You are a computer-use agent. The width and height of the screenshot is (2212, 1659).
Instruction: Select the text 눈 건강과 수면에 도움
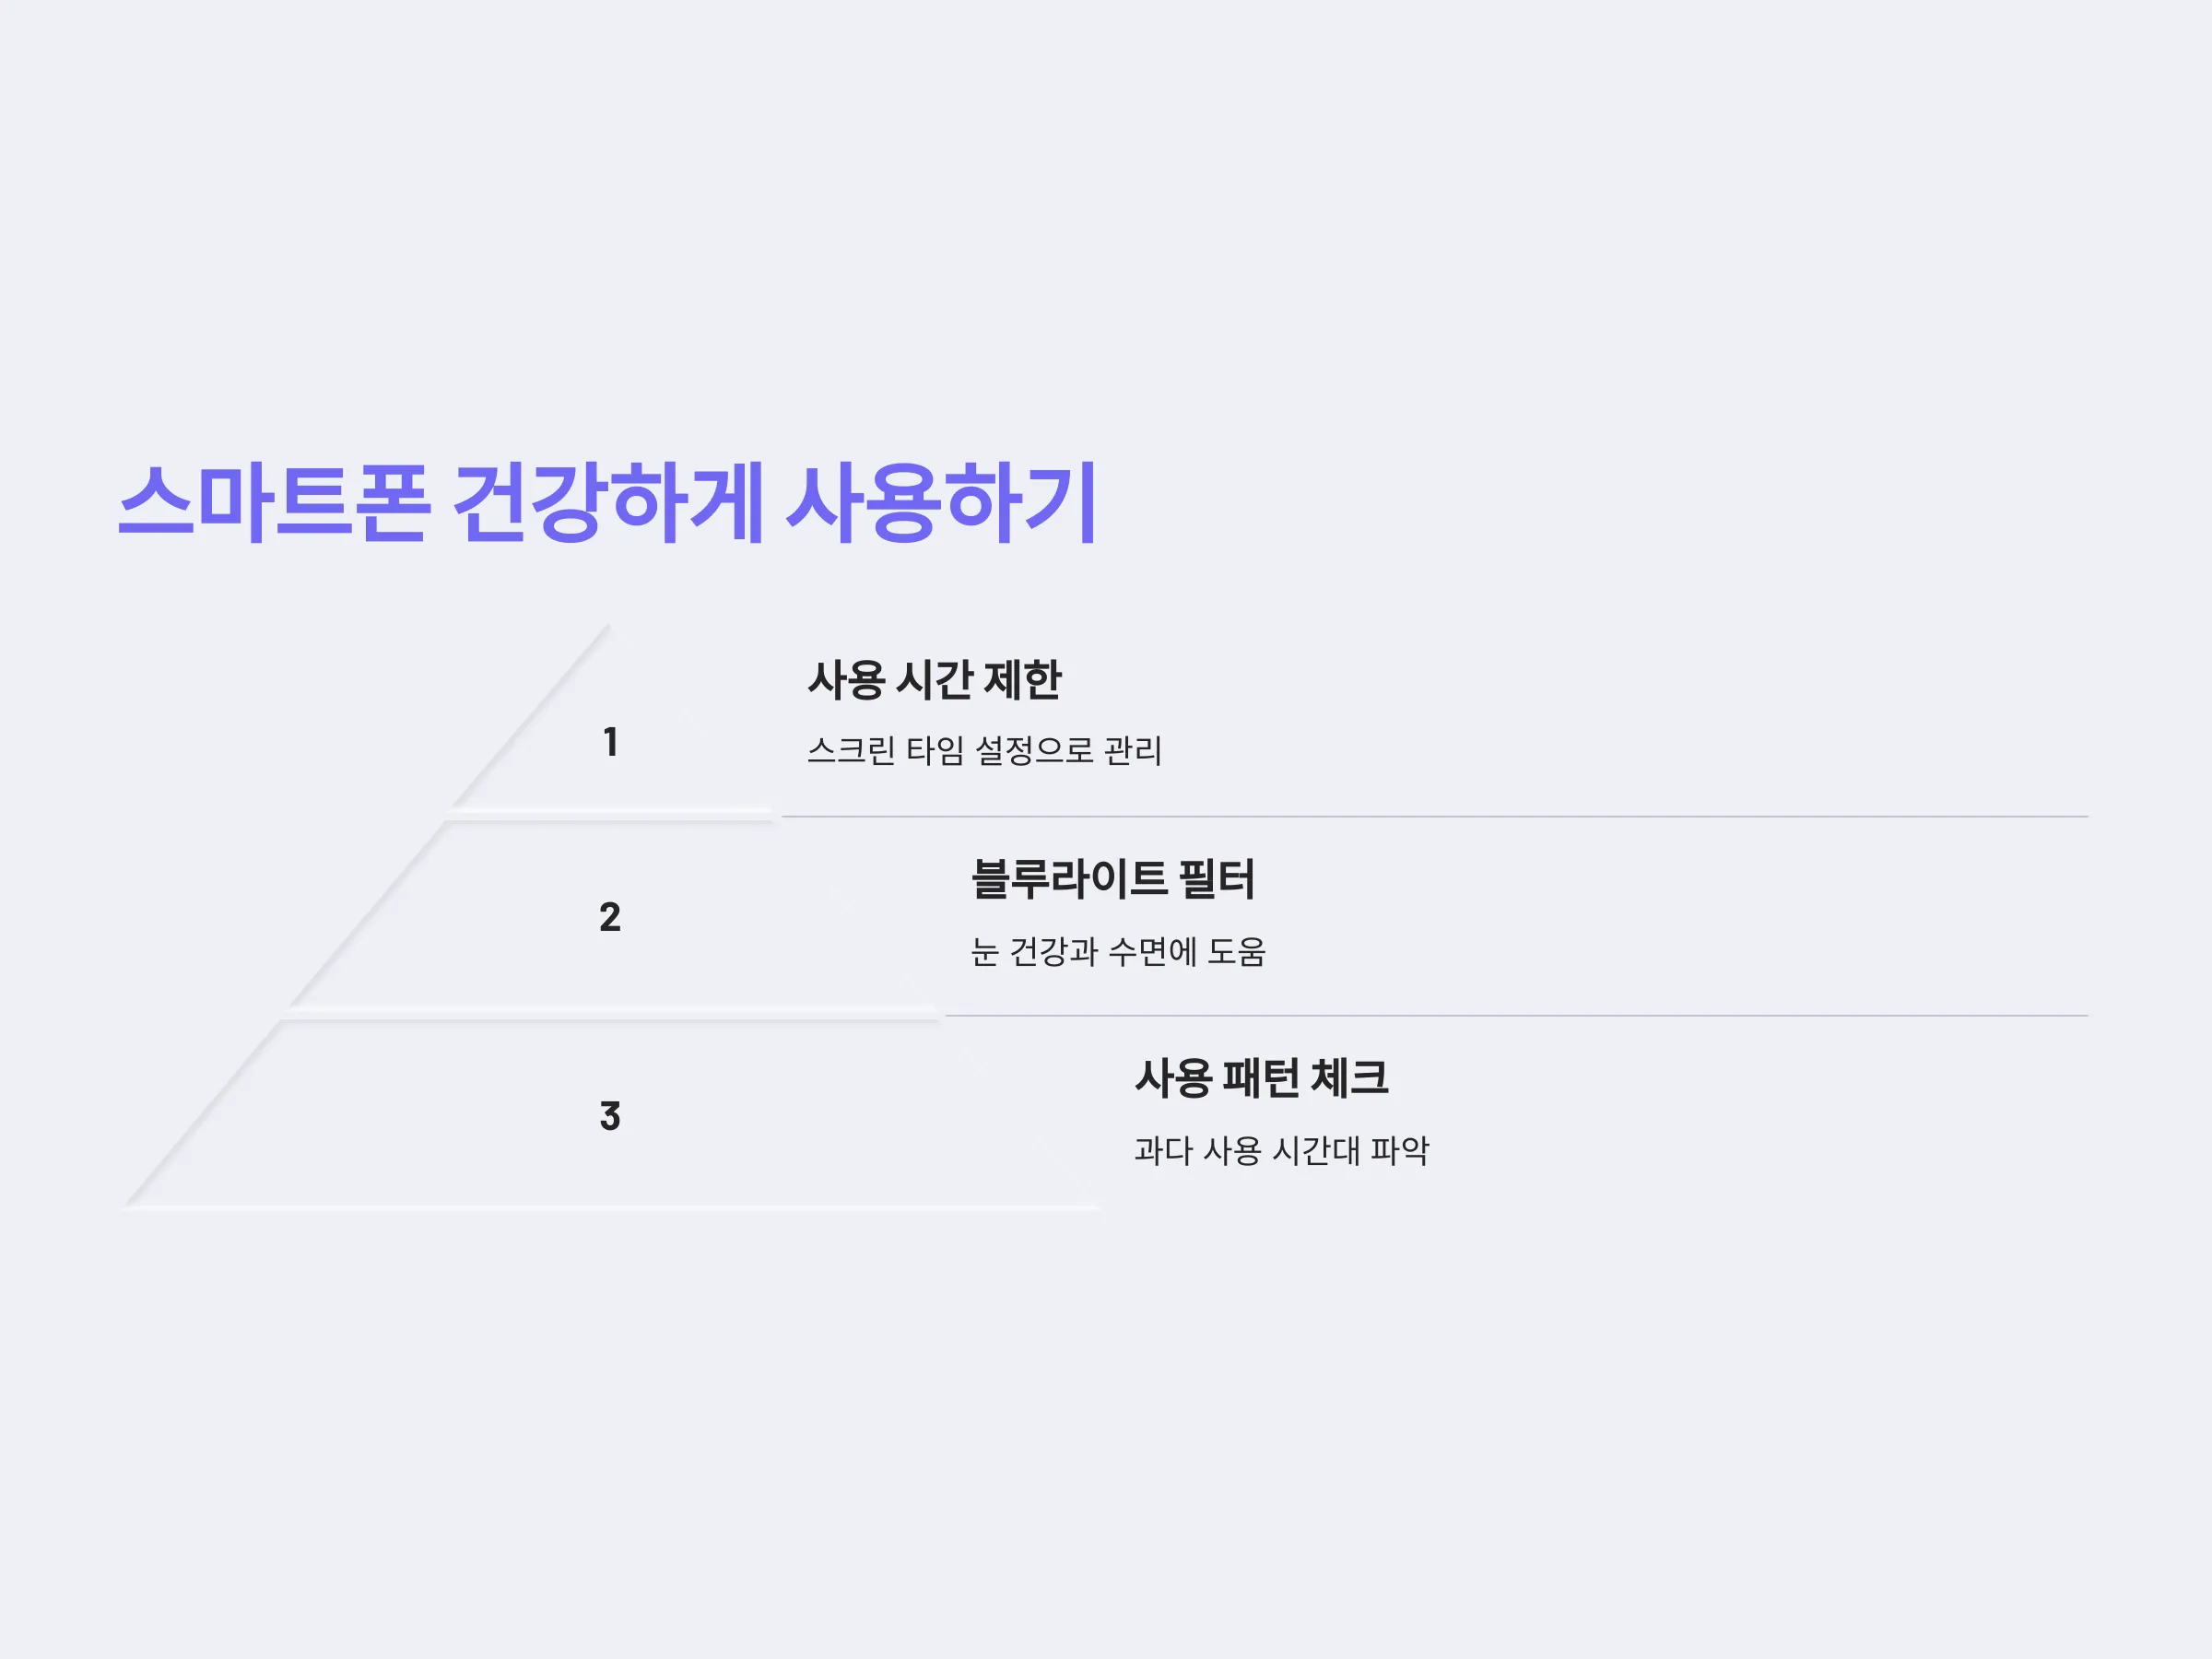pos(1118,951)
